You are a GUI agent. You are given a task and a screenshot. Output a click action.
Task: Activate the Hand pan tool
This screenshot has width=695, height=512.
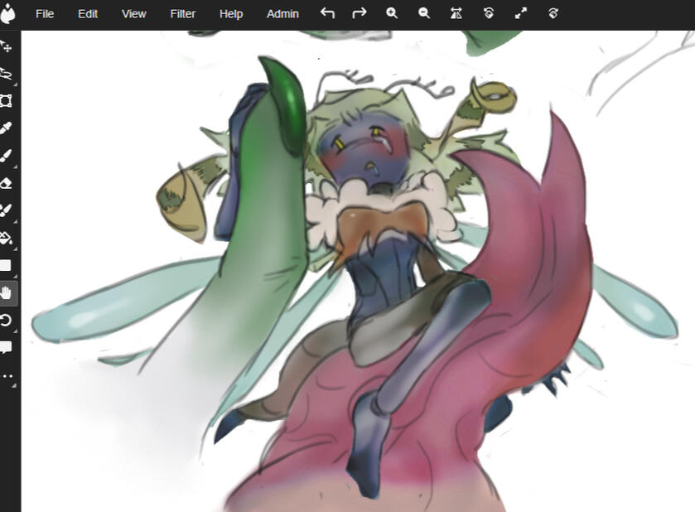click(x=6, y=292)
